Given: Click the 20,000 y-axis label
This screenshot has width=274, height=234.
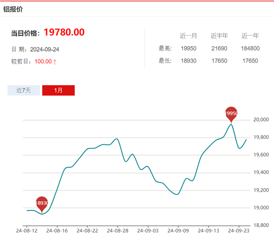Looking at the screenshot, I should click(260, 120).
